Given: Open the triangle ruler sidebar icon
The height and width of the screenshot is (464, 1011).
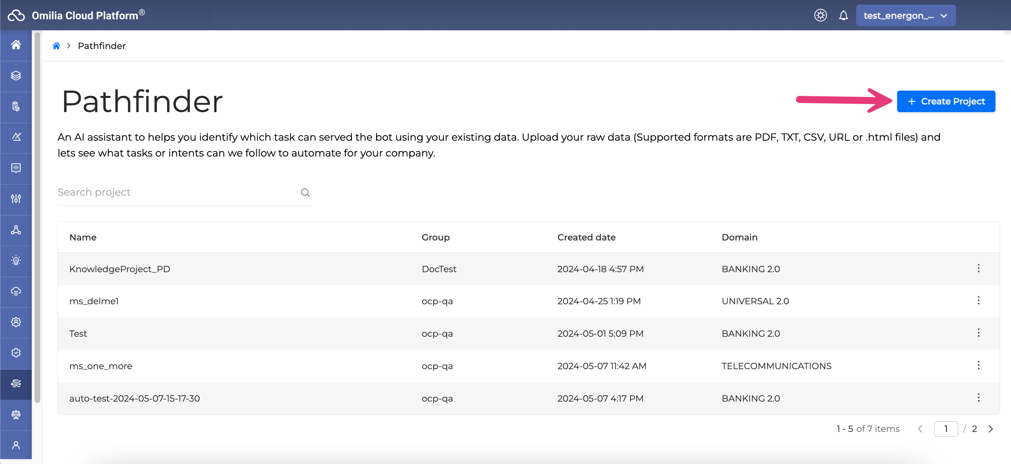Looking at the screenshot, I should [x=16, y=137].
